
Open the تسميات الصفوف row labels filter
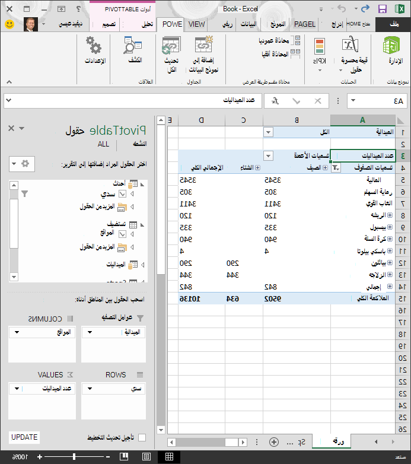(336, 167)
